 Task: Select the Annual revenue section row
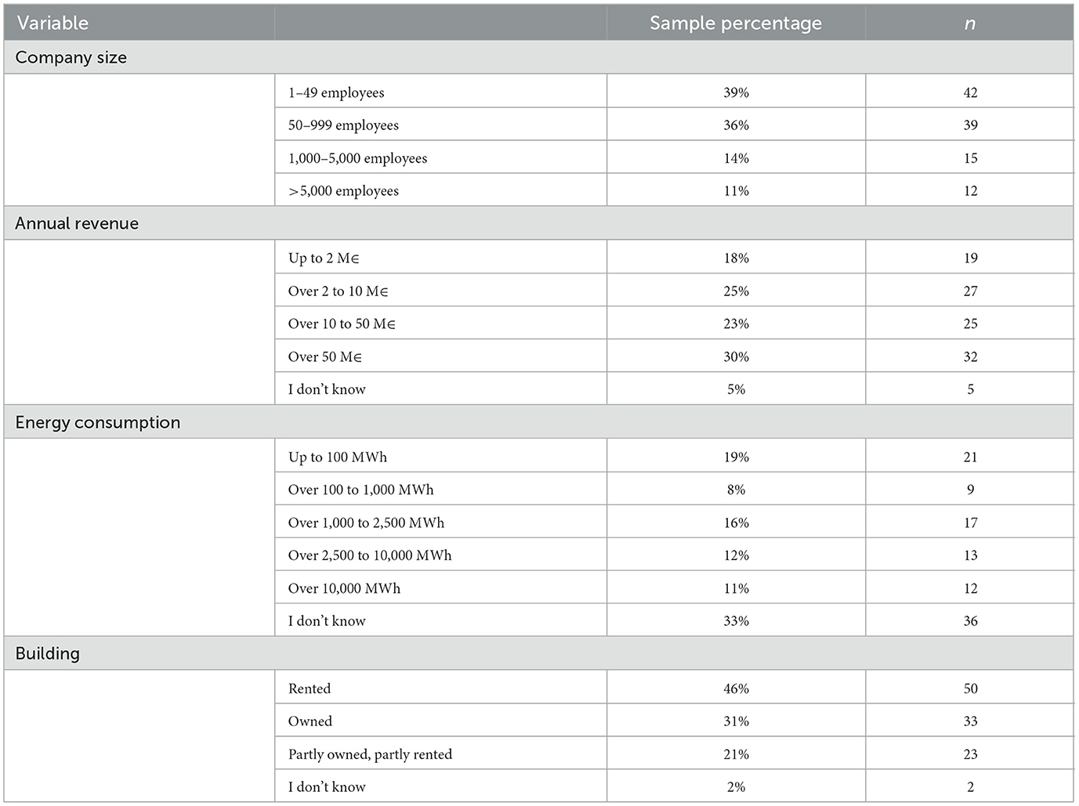click(x=77, y=223)
